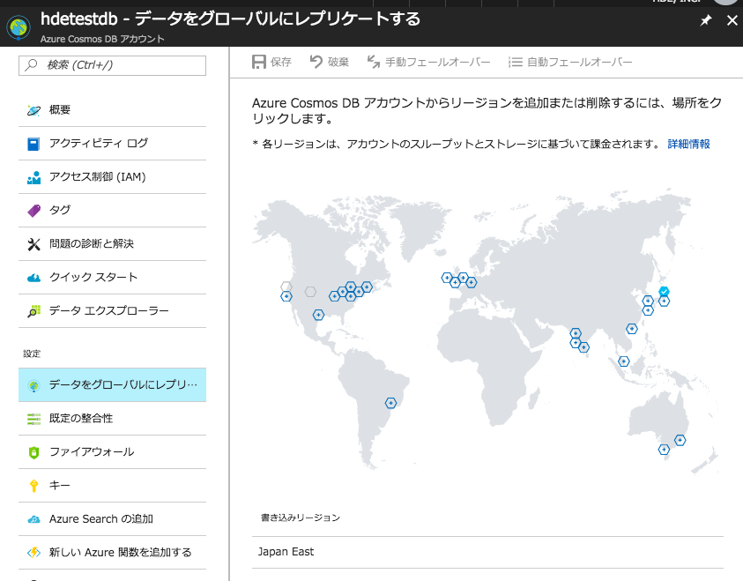Add the Australia Southeast lower marker
This screenshot has width=743, height=581.
pyautogui.click(x=664, y=450)
